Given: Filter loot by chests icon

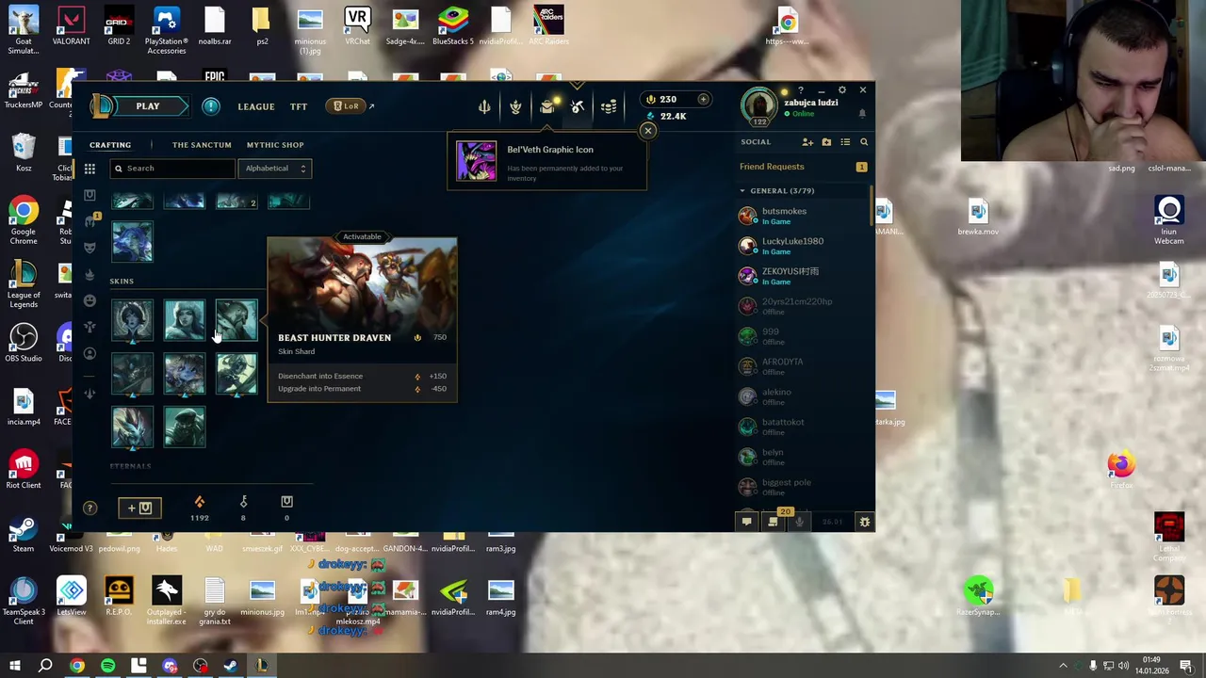Looking at the screenshot, I should pos(90,195).
